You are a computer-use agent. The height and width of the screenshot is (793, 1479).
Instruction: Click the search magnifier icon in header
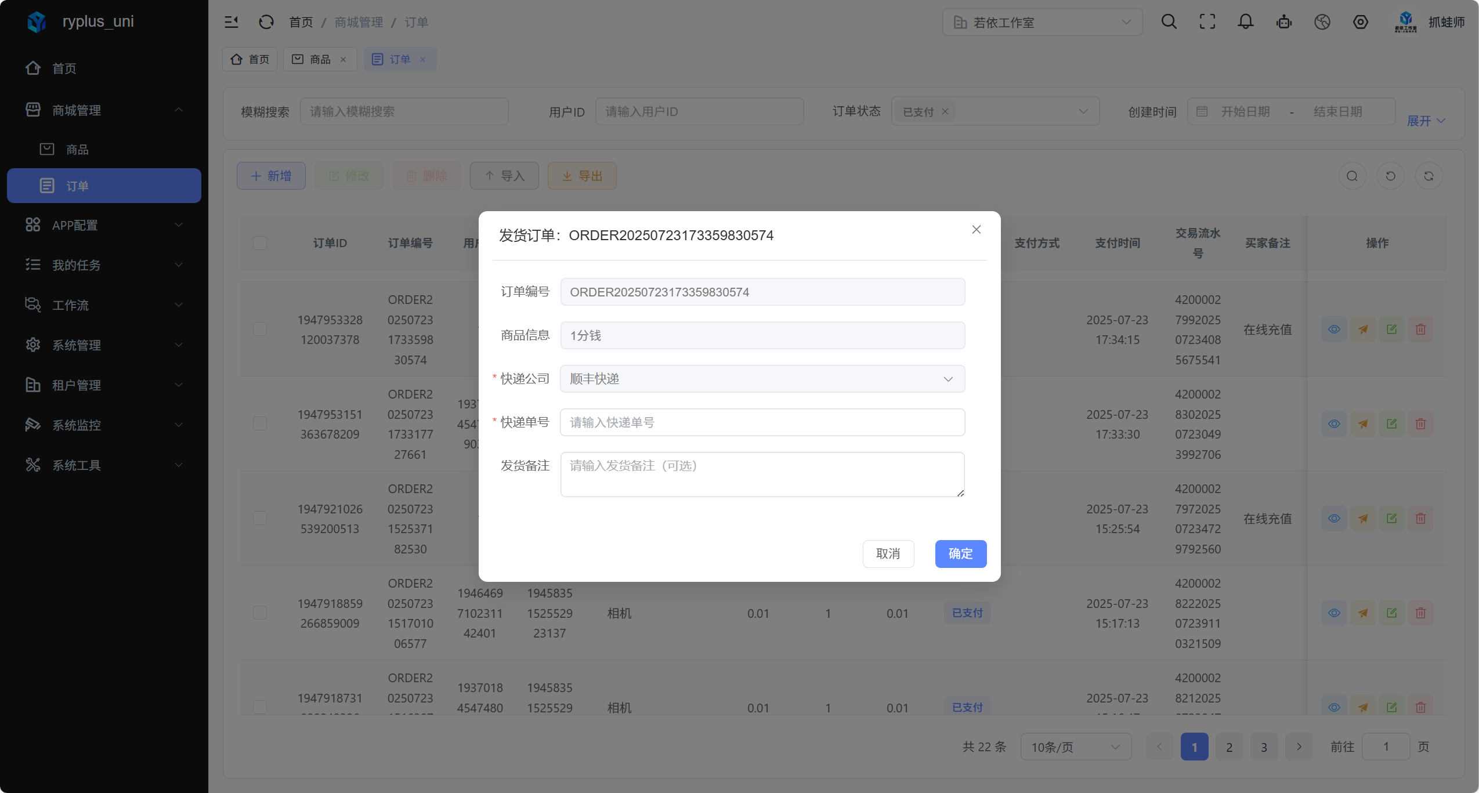1169,22
